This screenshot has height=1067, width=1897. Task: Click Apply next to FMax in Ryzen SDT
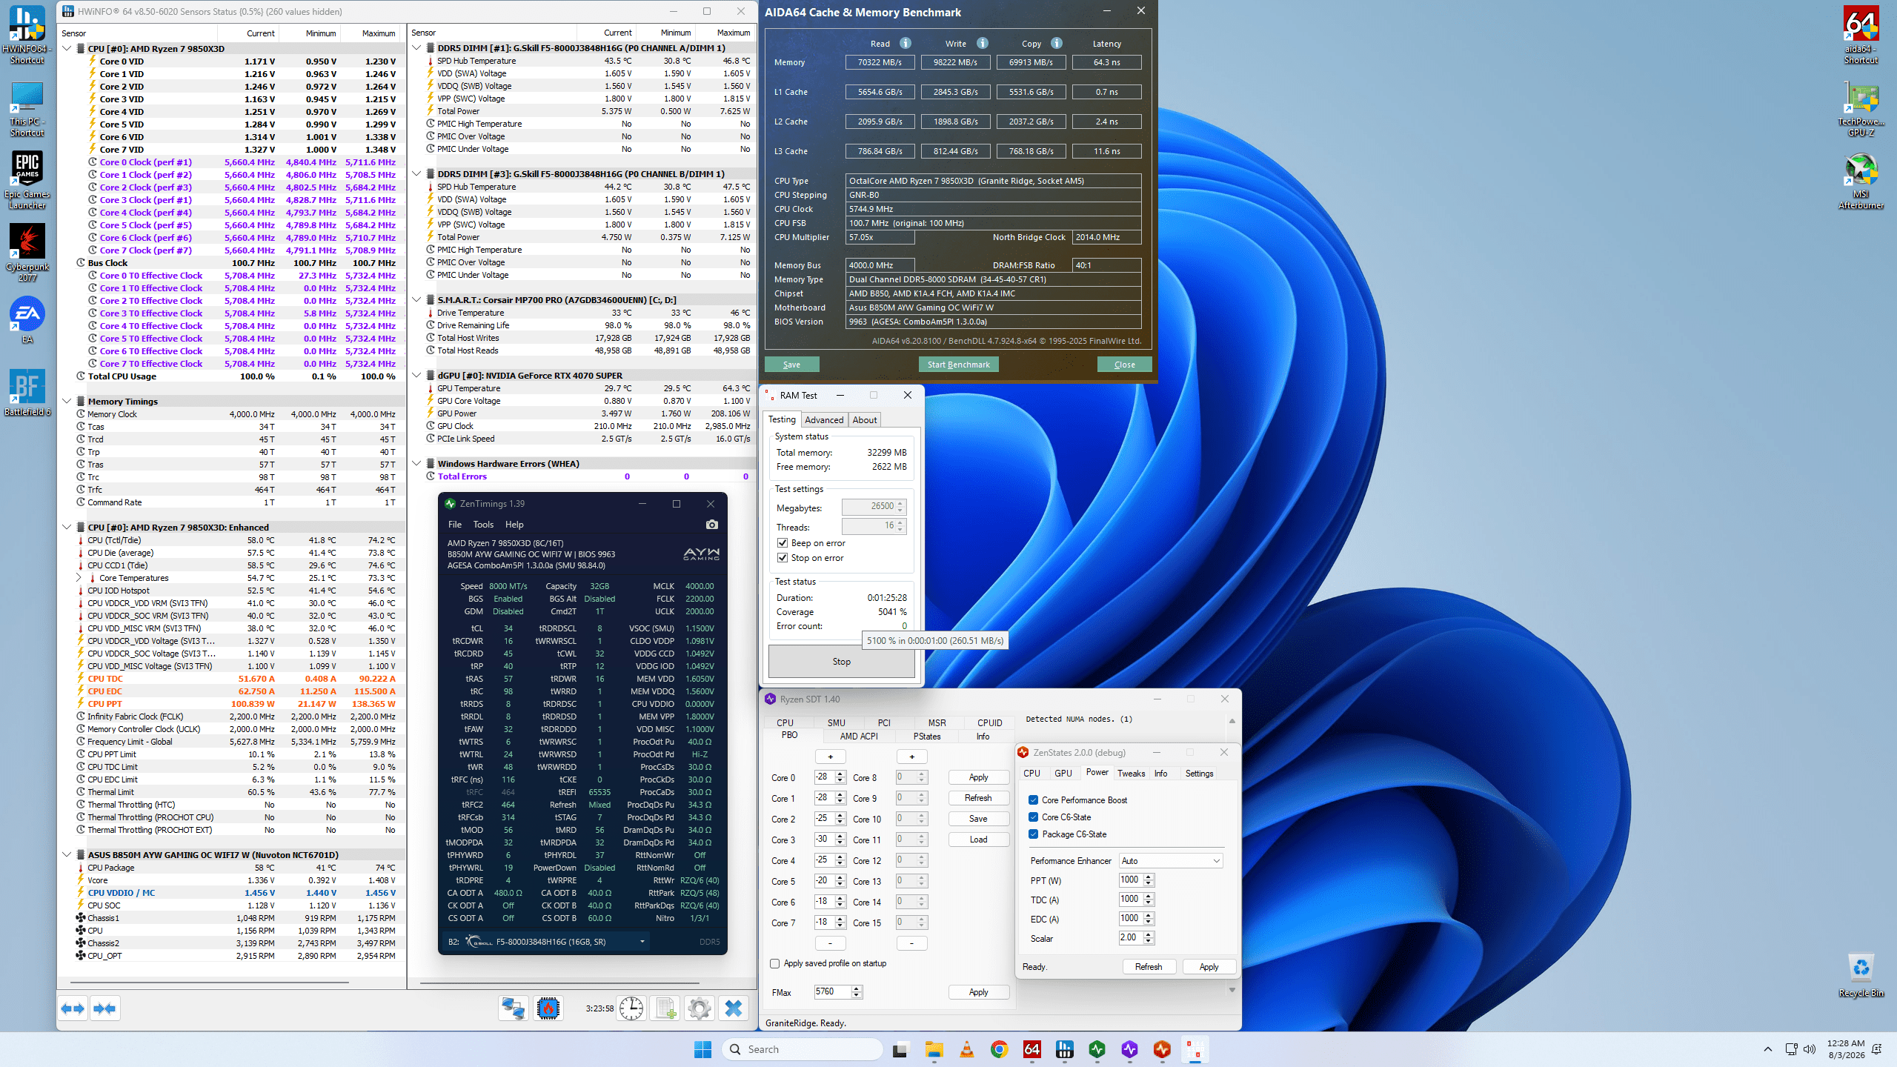(978, 992)
